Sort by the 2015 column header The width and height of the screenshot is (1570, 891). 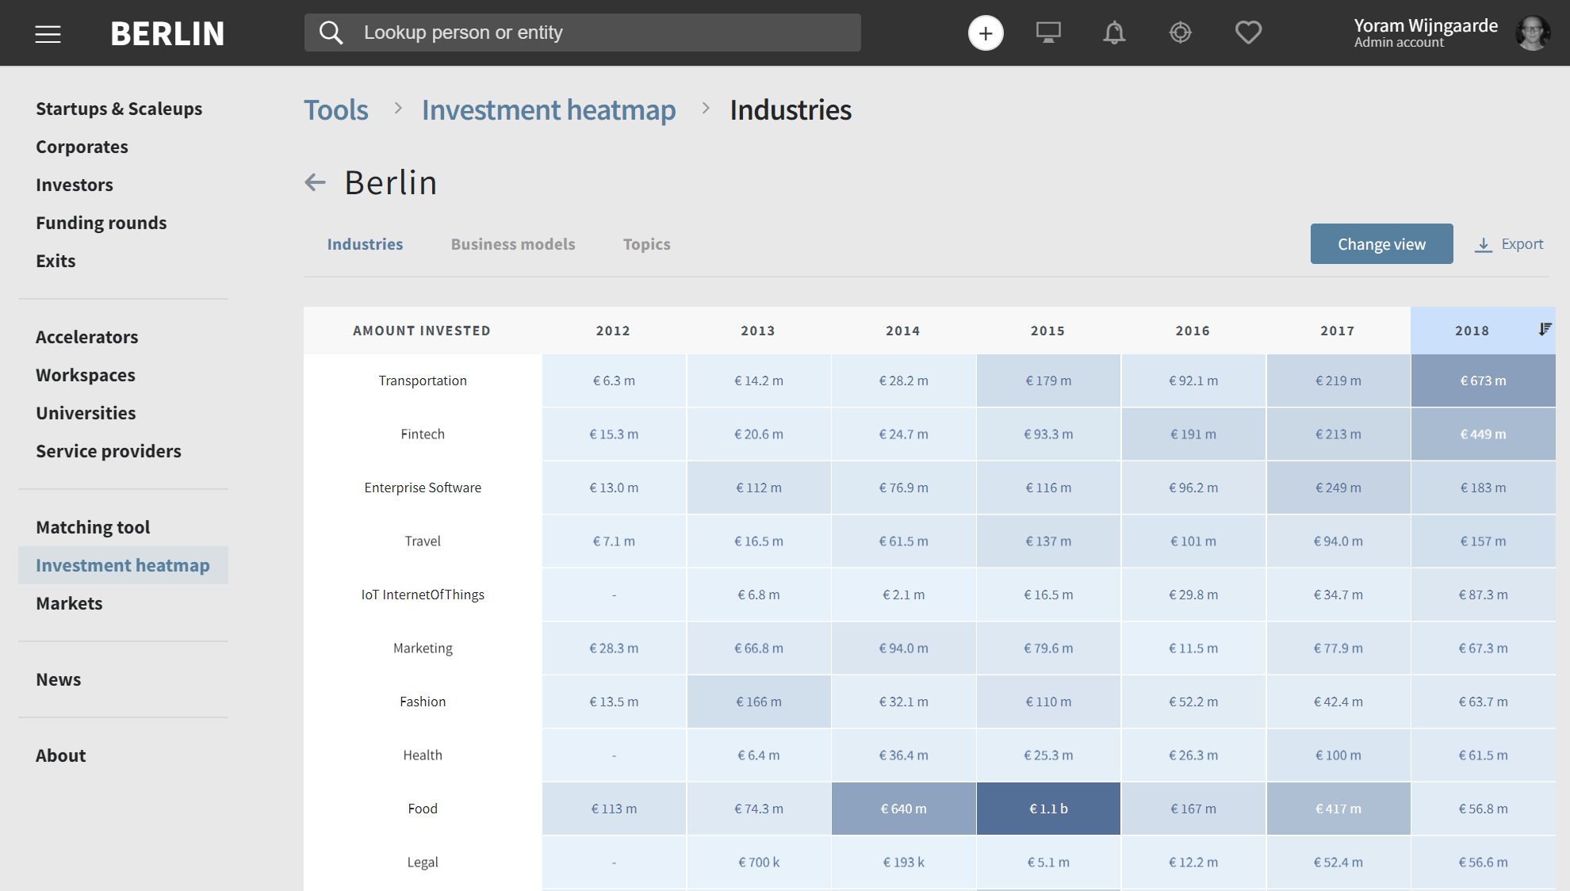pos(1047,331)
